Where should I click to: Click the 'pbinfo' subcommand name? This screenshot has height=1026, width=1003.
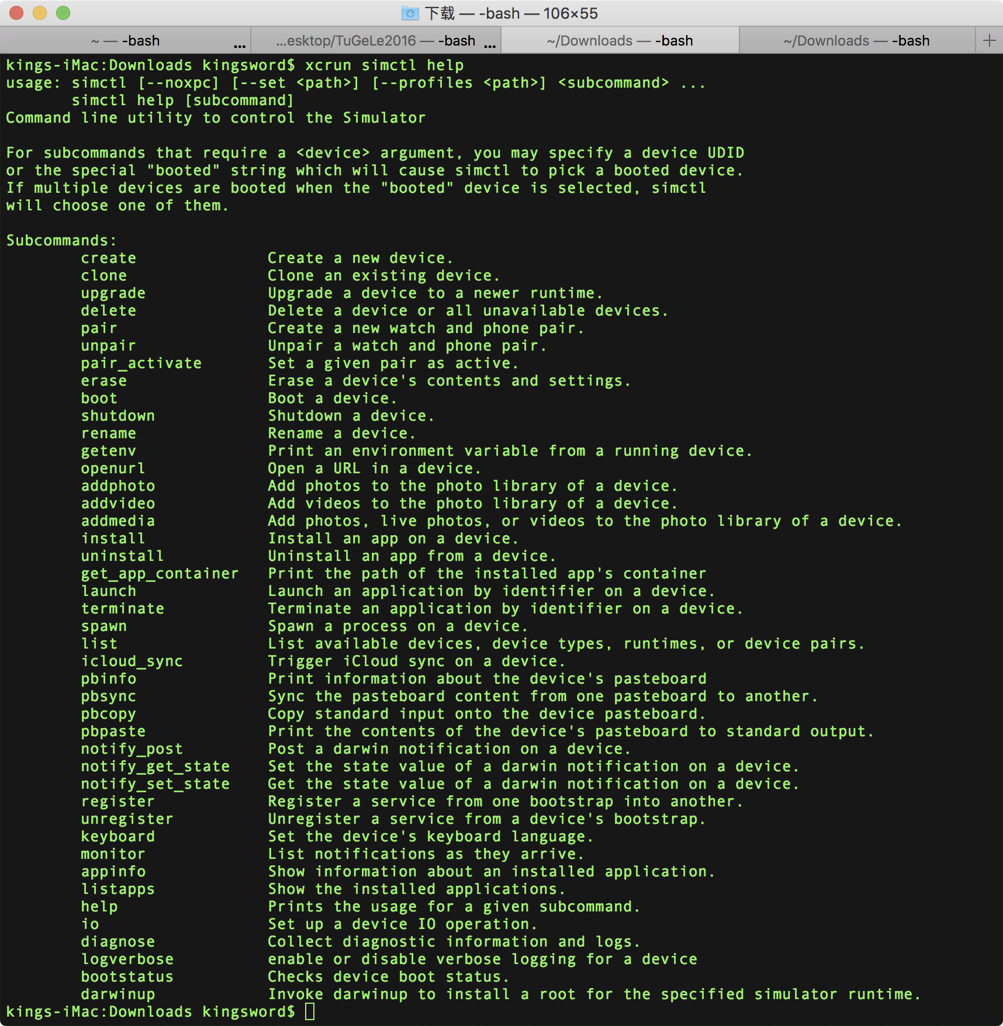[109, 678]
